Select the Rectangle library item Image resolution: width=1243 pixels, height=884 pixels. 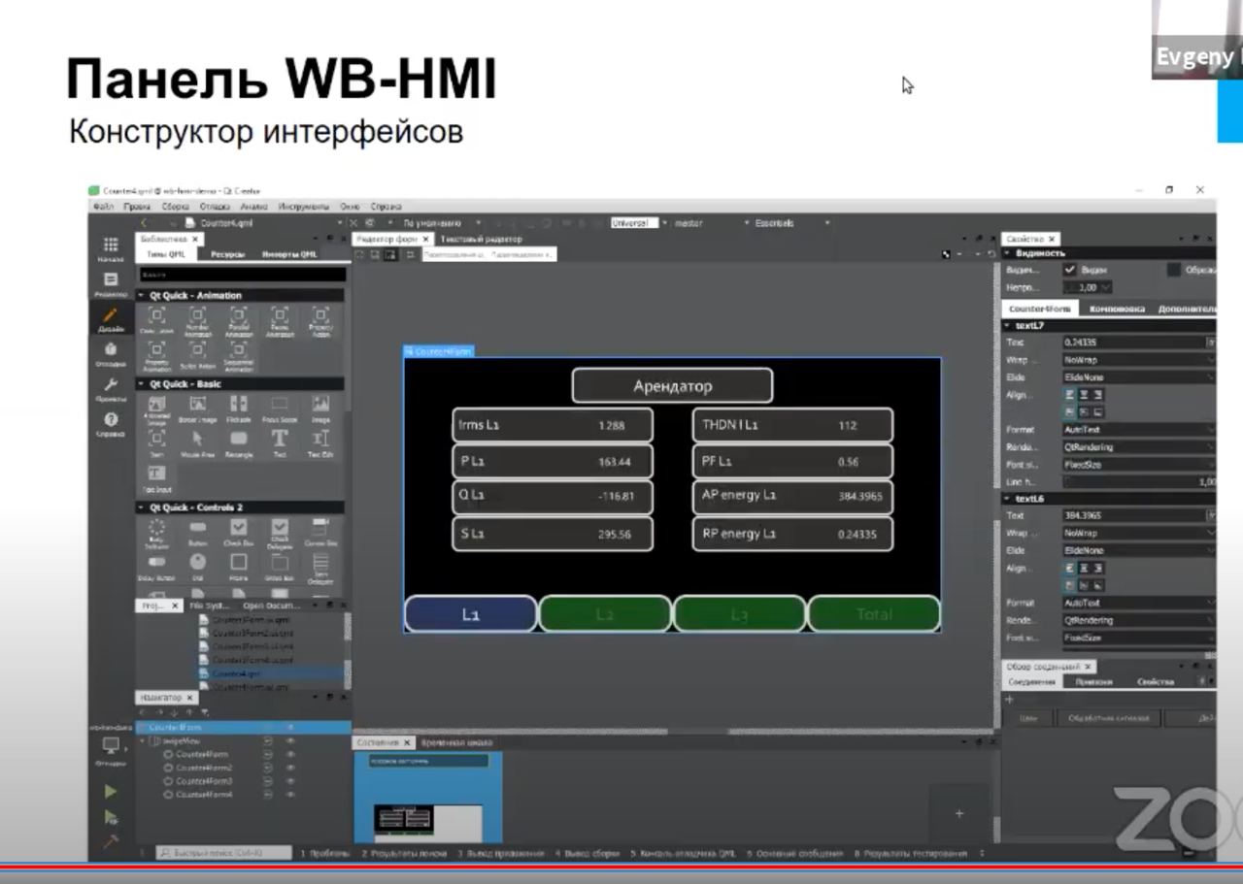239,443
